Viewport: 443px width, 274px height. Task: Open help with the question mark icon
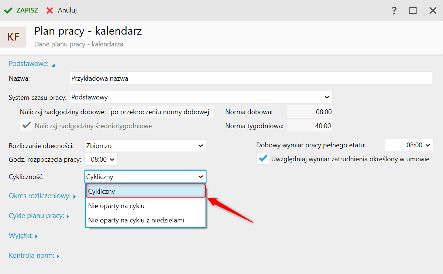point(394,11)
